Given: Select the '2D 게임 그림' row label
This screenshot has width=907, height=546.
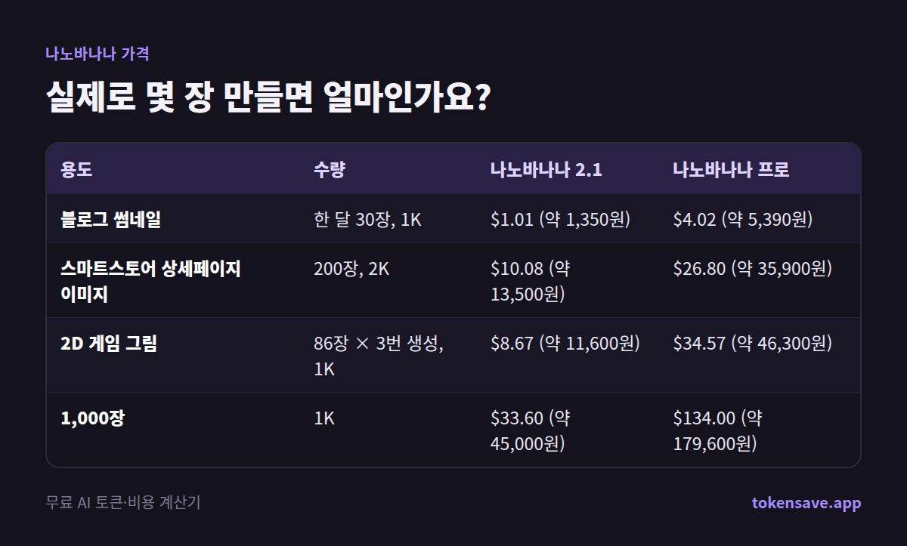Looking at the screenshot, I should coord(109,344).
